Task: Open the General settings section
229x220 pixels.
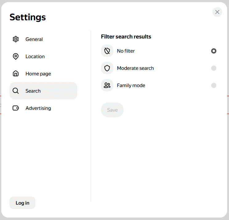Action: pyautogui.click(x=43, y=39)
